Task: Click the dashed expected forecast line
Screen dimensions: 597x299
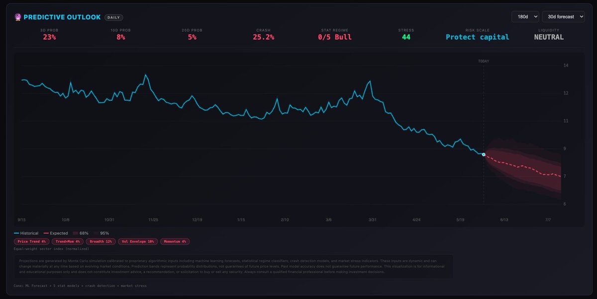Action: (x=522, y=165)
